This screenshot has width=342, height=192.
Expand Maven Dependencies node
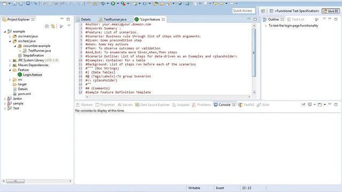click(x=10, y=65)
